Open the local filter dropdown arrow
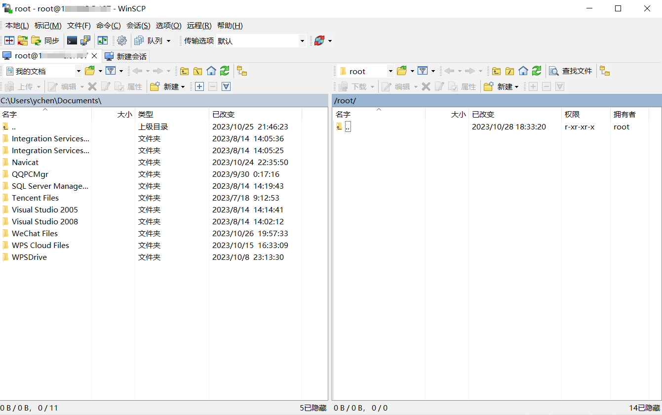The height and width of the screenshot is (415, 662). 121,71
